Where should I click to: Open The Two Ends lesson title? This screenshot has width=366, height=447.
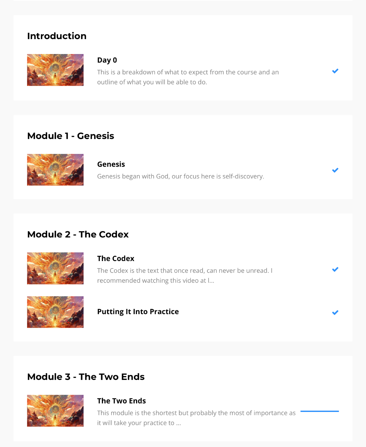point(121,401)
